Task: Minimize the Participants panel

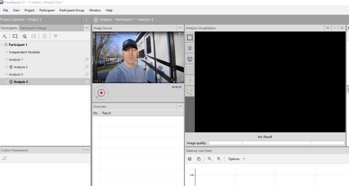Action: (87, 28)
